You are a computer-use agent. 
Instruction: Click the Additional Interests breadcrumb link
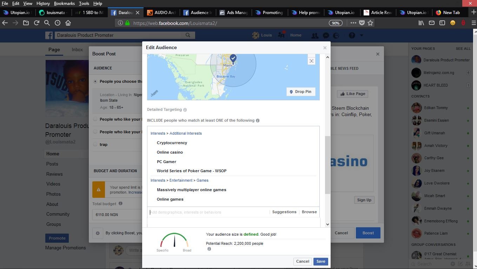[186, 133]
